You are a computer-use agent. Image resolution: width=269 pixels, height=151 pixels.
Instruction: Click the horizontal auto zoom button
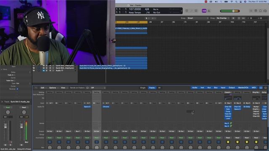pos(243,18)
